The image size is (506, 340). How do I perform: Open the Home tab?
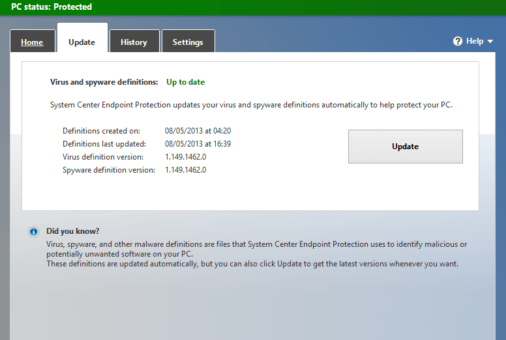[32, 41]
